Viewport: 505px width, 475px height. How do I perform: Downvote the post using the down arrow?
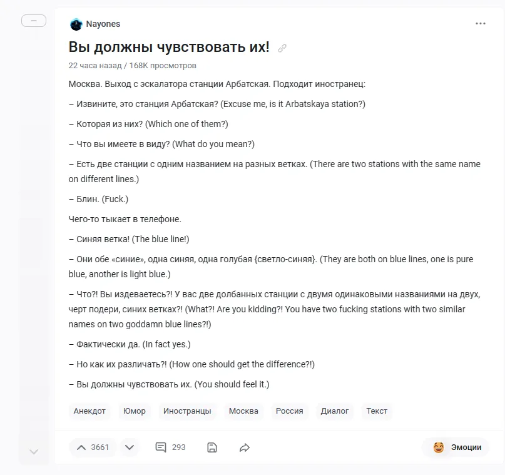pos(130,447)
